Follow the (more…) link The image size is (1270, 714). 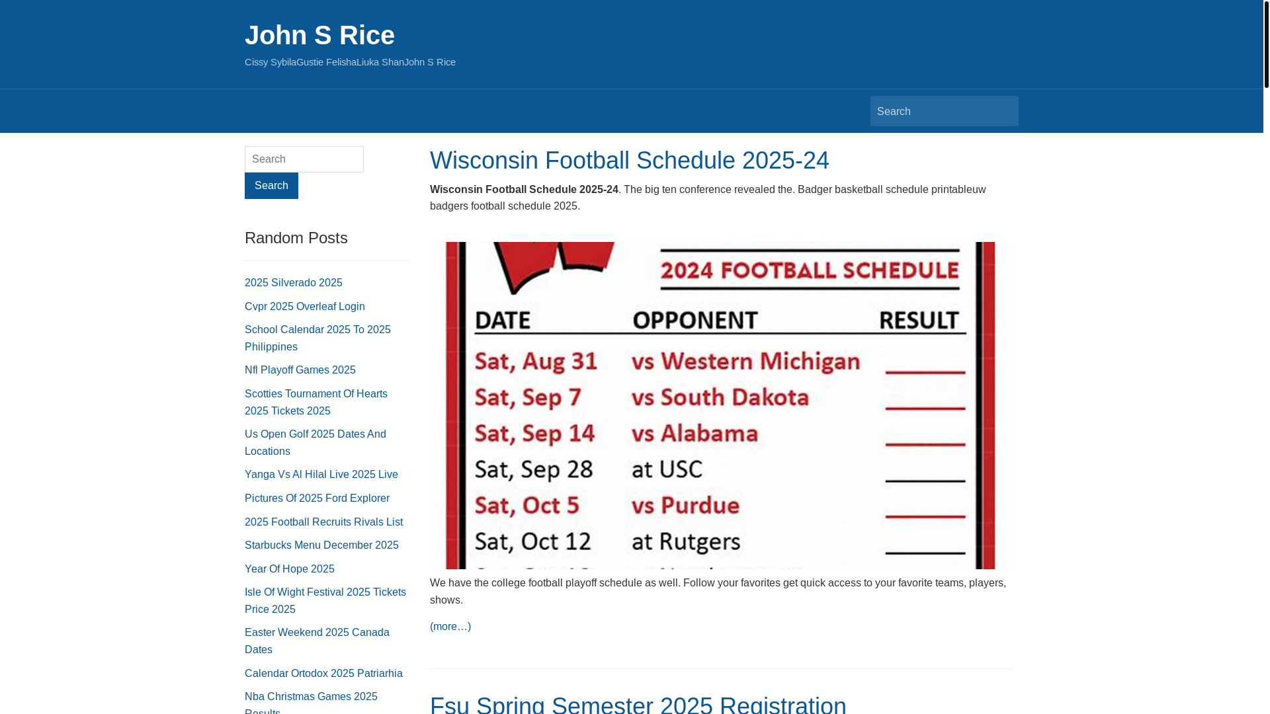pyautogui.click(x=450, y=627)
